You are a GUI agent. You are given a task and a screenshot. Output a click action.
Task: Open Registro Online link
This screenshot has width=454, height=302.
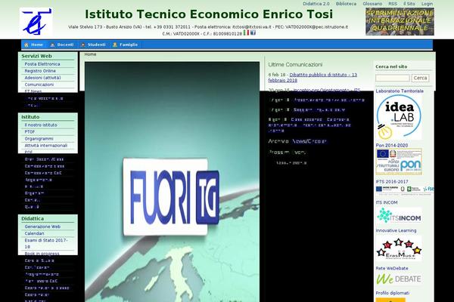[40, 71]
